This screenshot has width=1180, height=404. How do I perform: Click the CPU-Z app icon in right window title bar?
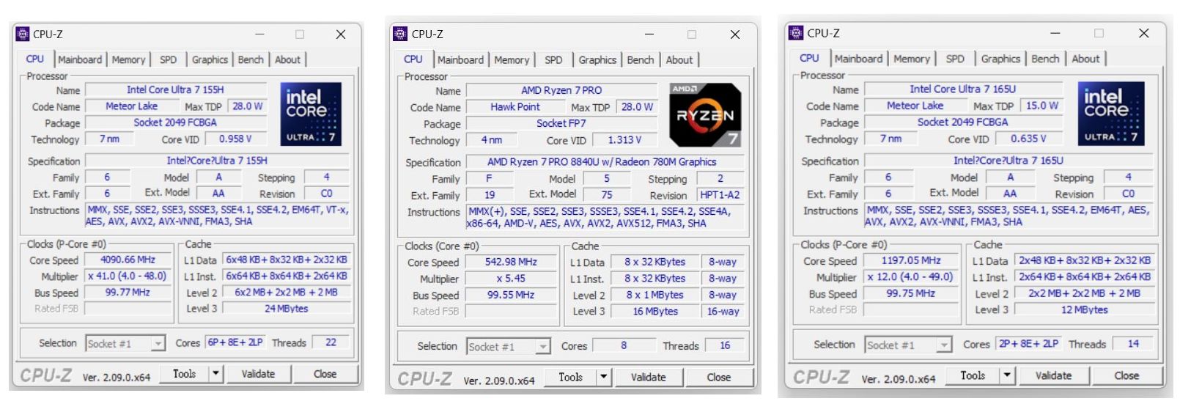pyautogui.click(x=796, y=33)
